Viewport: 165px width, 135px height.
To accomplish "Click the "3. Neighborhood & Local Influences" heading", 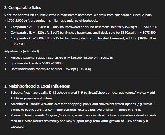I will click(x=37, y=86).
